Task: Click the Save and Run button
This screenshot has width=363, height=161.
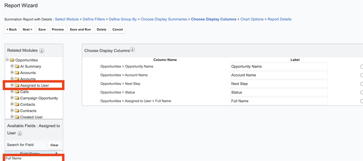Action: [x=80, y=29]
